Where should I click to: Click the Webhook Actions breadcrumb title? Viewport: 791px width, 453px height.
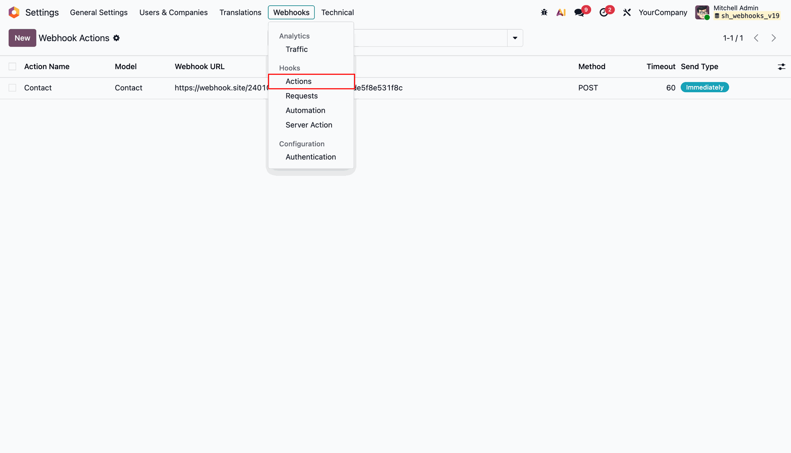[x=74, y=38]
